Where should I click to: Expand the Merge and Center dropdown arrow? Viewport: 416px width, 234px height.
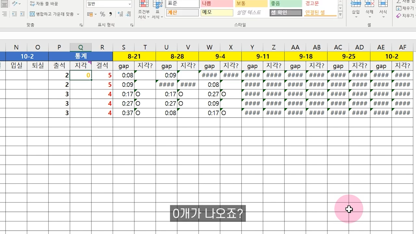tap(78, 14)
